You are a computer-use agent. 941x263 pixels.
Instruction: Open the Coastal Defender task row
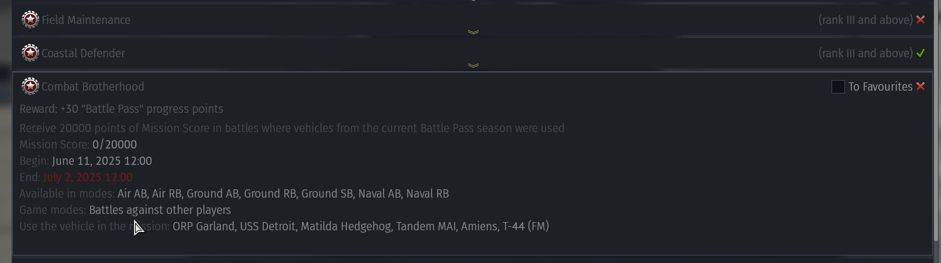pos(472,54)
